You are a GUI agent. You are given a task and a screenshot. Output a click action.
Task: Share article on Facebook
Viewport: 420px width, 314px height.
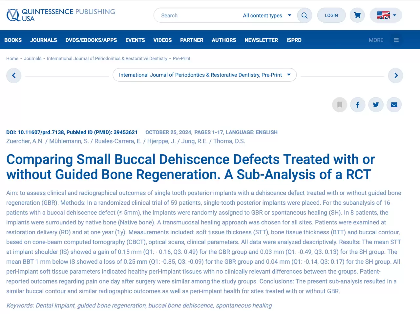coord(358,105)
